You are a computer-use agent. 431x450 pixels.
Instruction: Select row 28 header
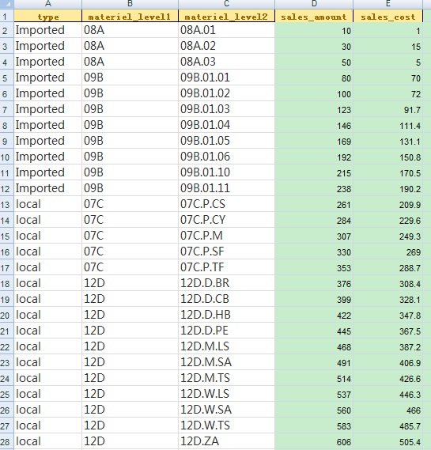pyautogui.click(x=6, y=441)
